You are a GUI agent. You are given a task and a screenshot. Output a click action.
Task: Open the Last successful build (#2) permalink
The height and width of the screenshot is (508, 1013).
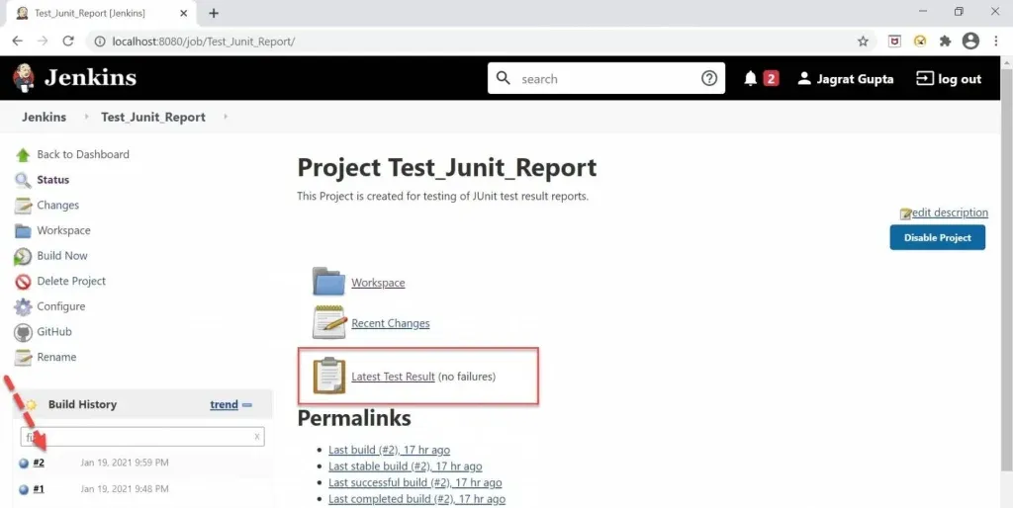point(414,483)
